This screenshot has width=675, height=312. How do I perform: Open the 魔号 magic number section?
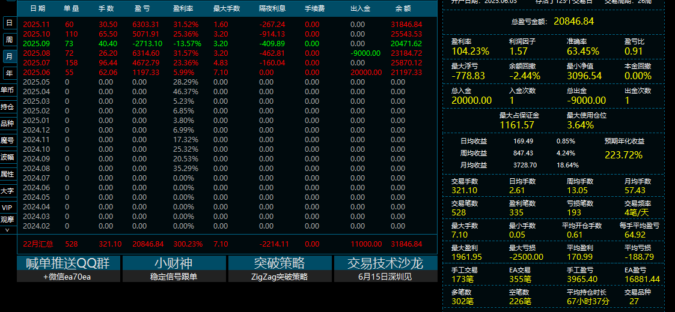click(x=7, y=140)
